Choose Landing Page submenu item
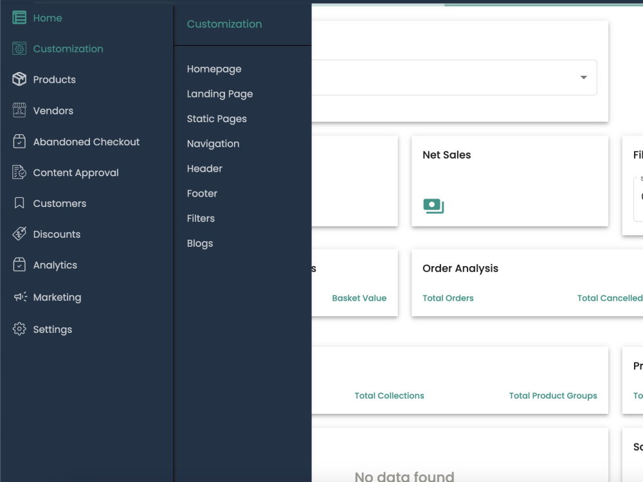Viewport: 643px width, 482px height. [x=220, y=94]
